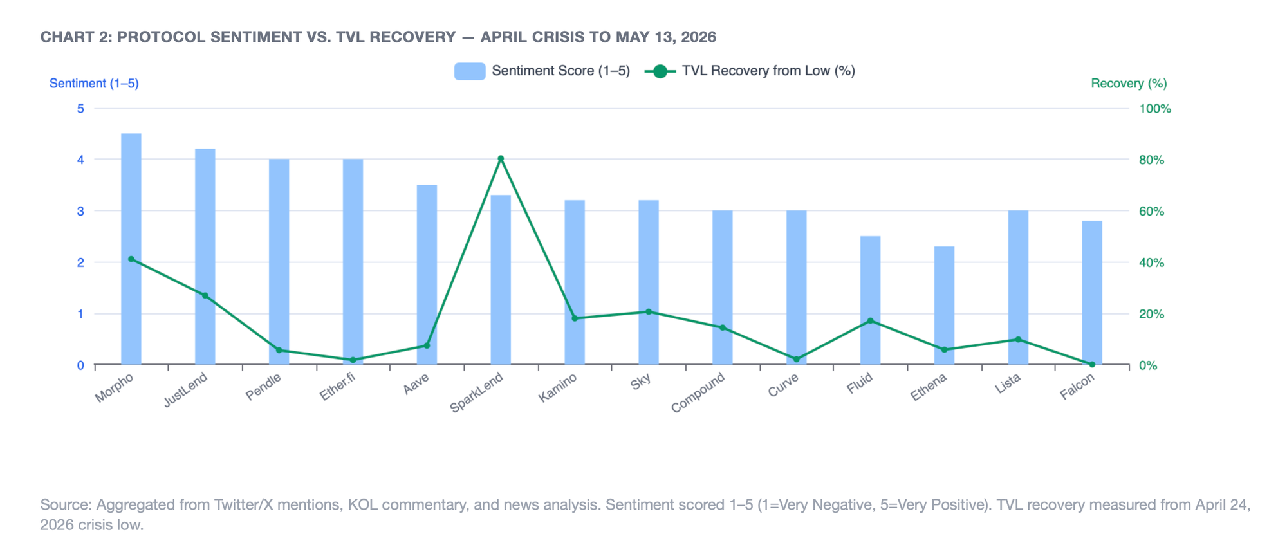
Task: Click Falcon's TVL recovery data point
Action: [1092, 365]
